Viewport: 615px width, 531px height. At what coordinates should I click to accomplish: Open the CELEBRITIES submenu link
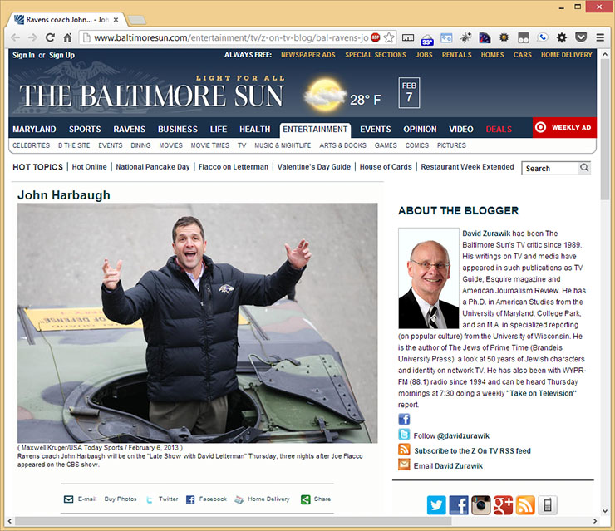click(31, 145)
